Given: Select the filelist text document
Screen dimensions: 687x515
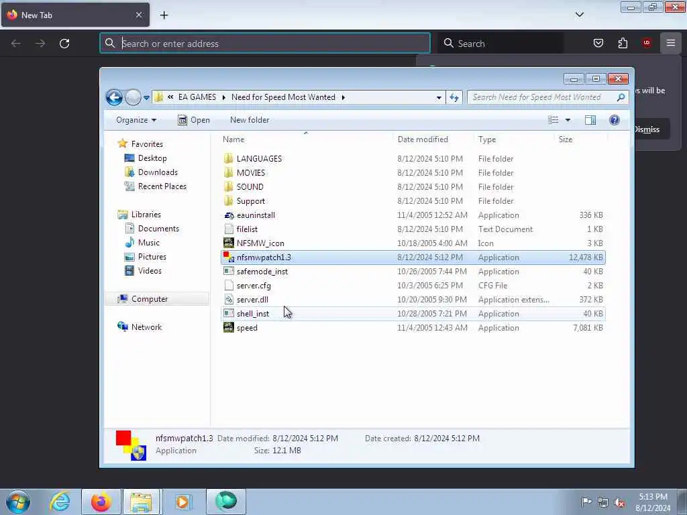Looking at the screenshot, I should point(413,229).
